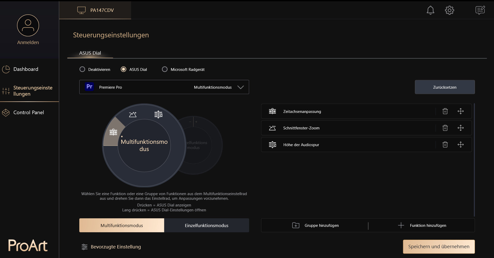The image size is (494, 258).
Task: Select the Microsoft Radgerät radio option
Action: click(x=165, y=69)
